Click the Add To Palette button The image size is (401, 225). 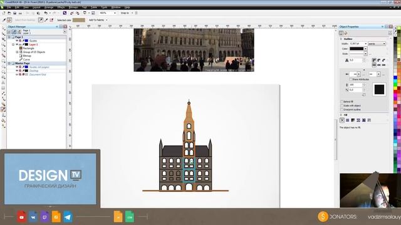pyautogui.click(x=98, y=20)
